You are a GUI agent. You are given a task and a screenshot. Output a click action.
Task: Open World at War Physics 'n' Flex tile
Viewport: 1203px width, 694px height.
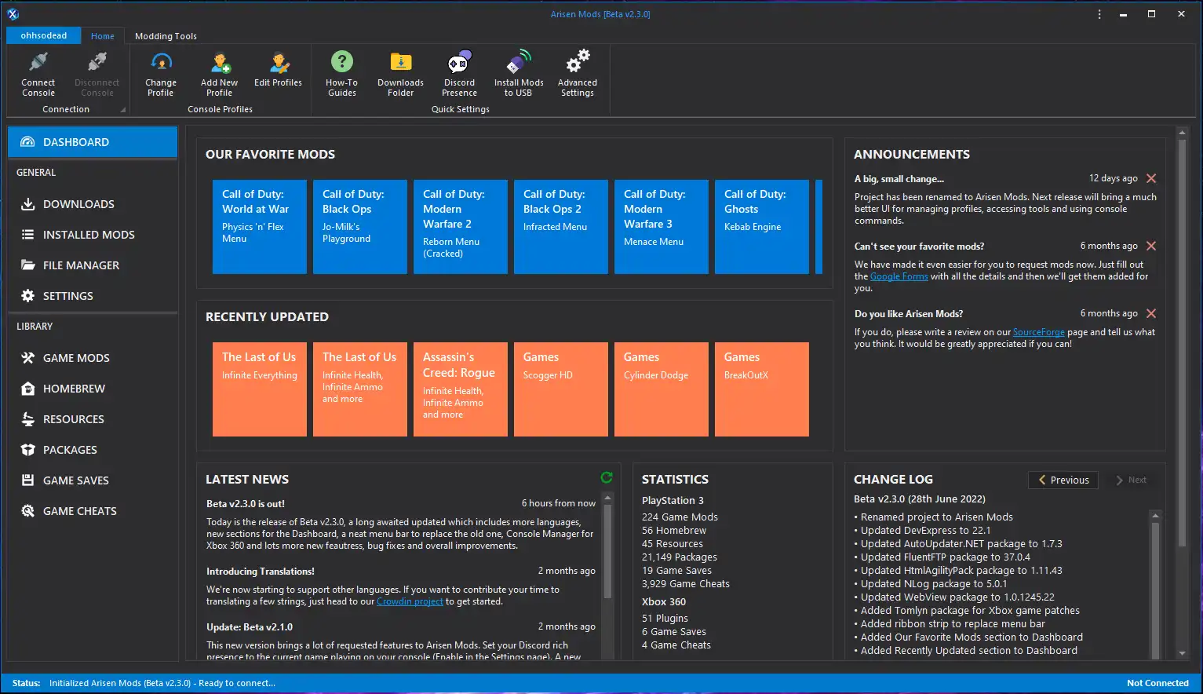coord(260,227)
